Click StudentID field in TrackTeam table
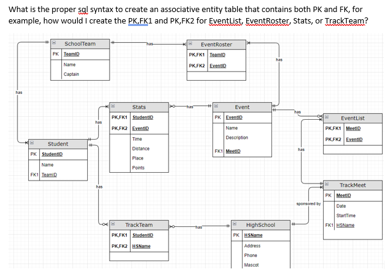Image resolution: width=390 pixels, height=272 pixels. (143, 235)
